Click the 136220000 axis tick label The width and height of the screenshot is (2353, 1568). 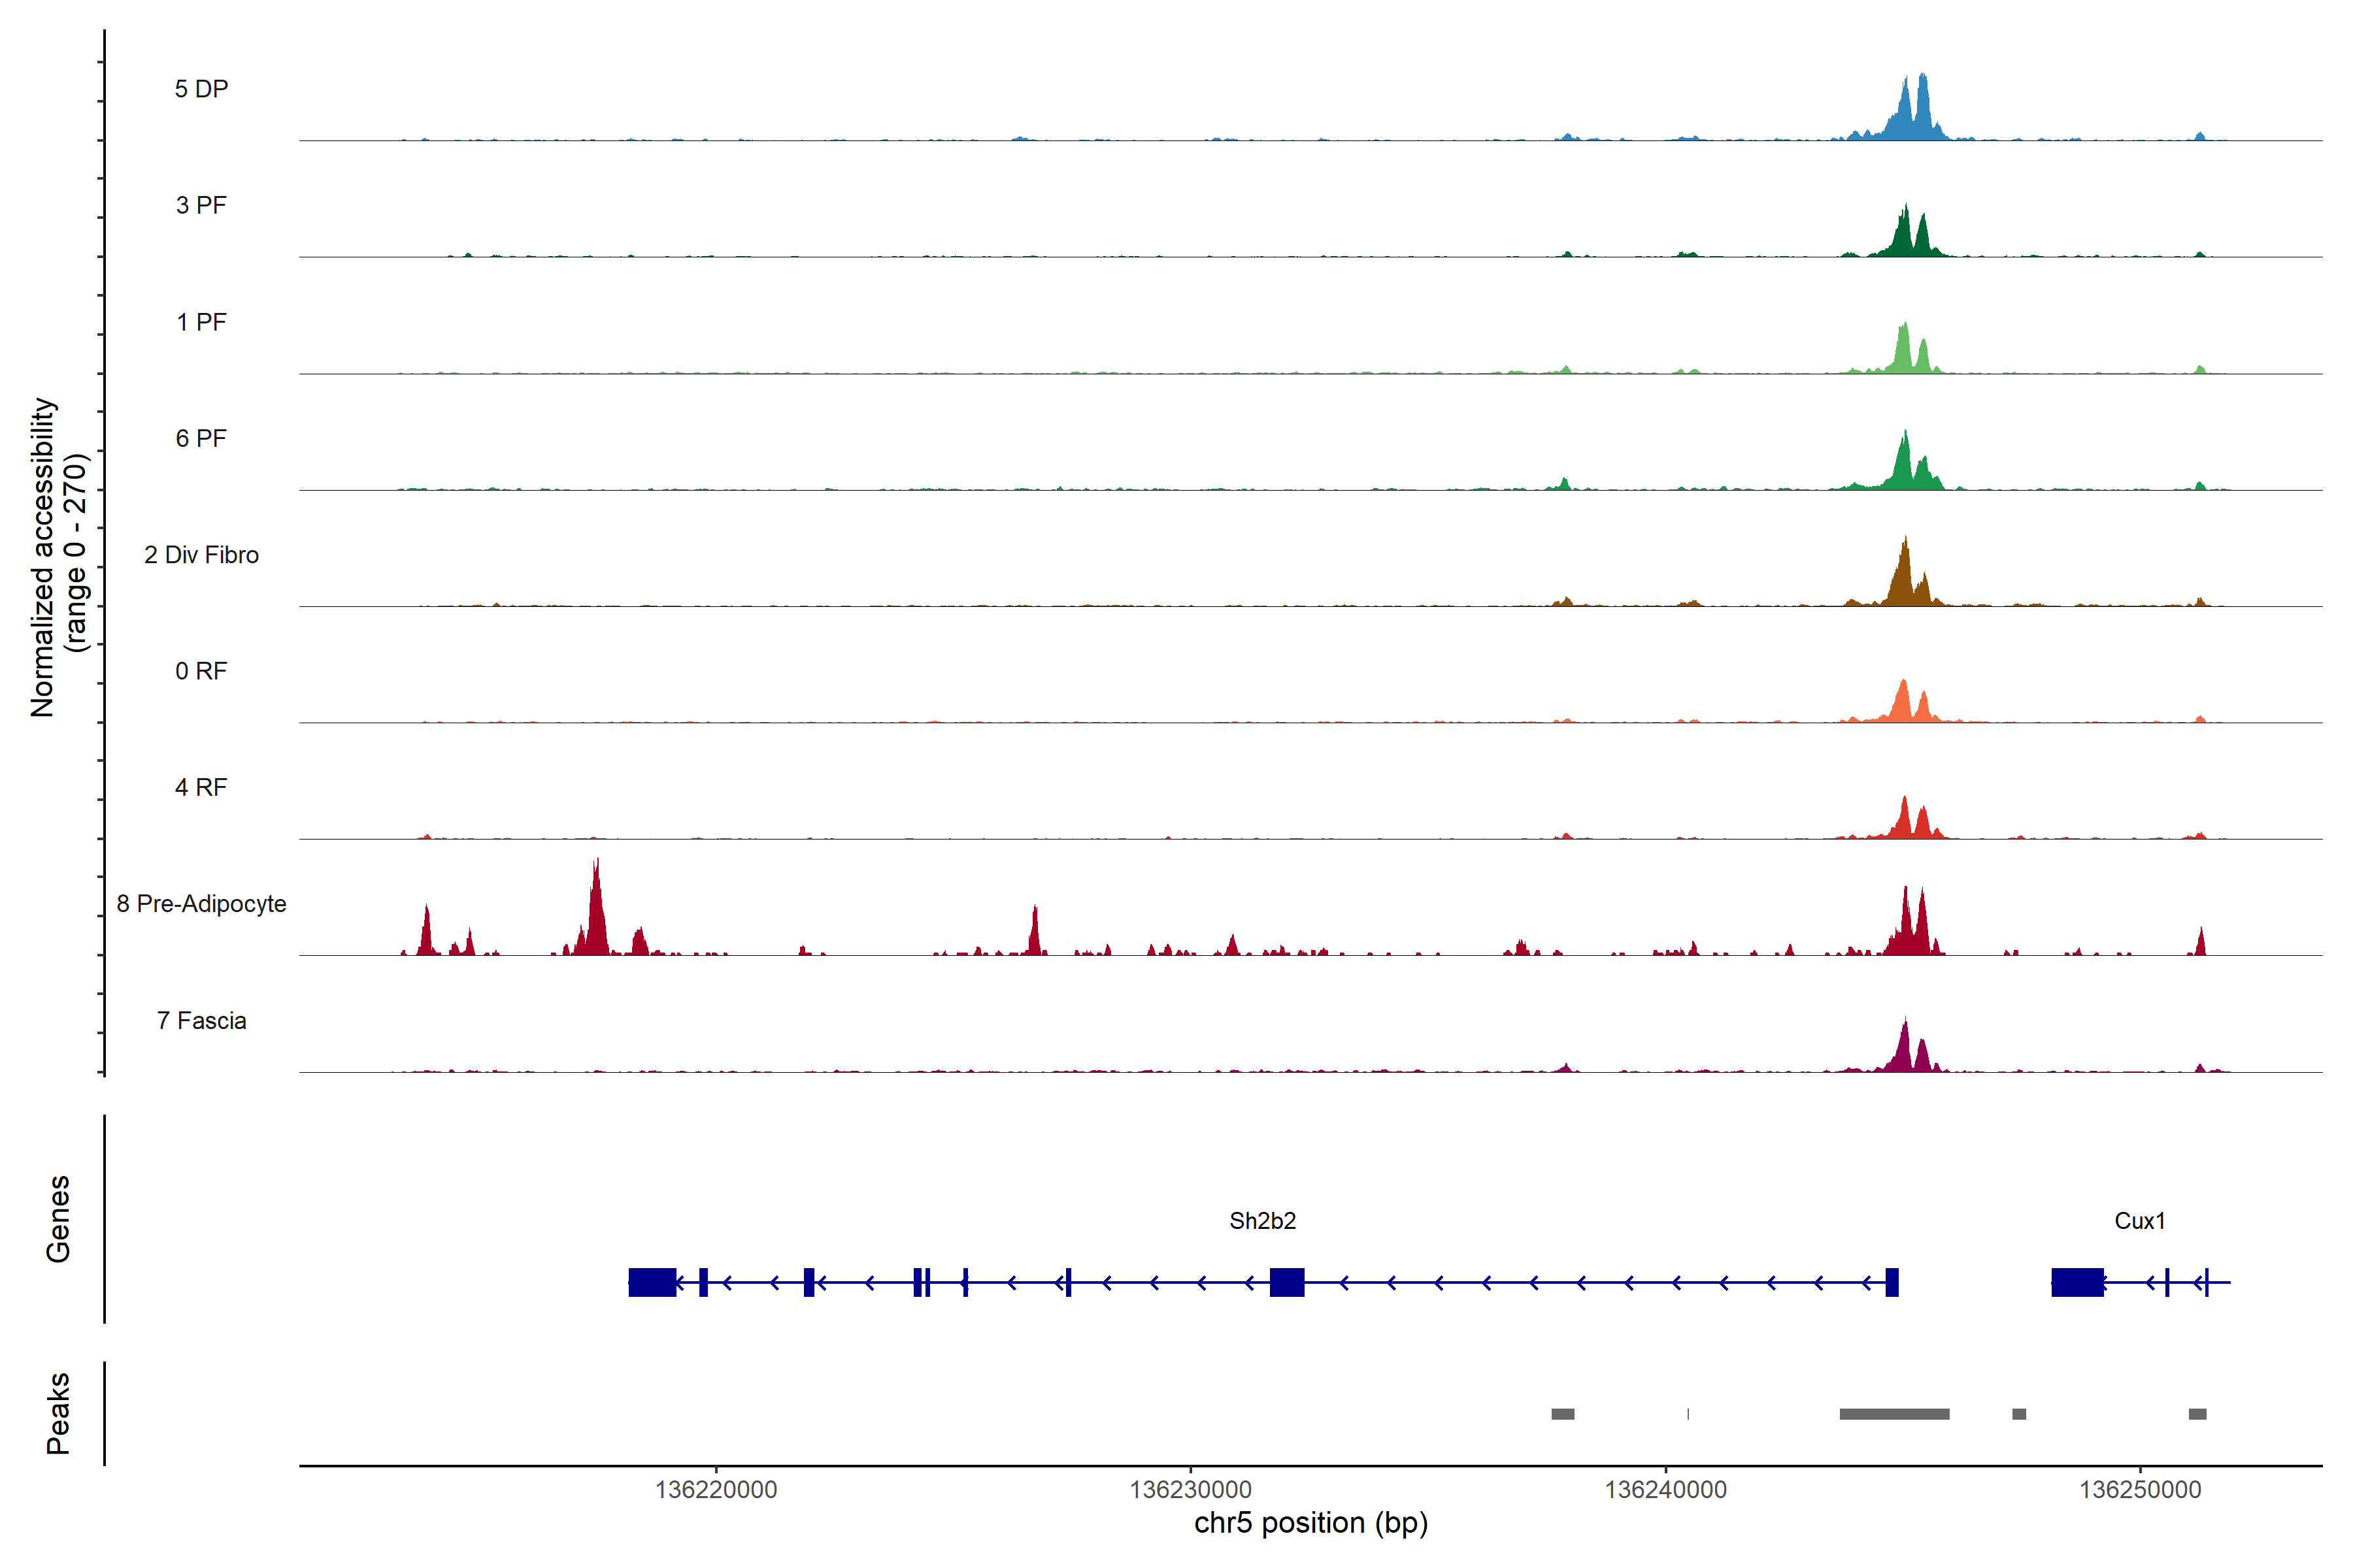(715, 1490)
